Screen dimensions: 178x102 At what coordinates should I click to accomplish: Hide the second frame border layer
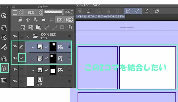point(15,58)
